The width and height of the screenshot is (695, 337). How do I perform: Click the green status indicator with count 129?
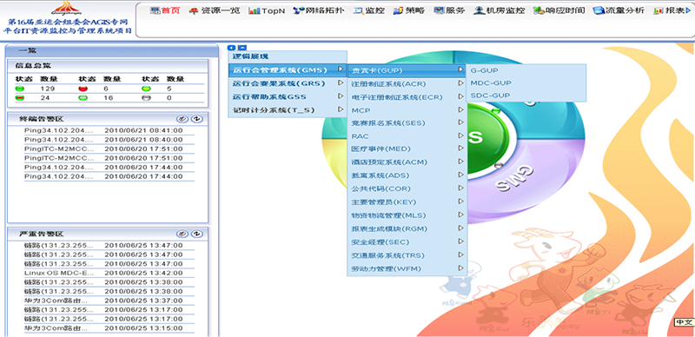(x=20, y=89)
